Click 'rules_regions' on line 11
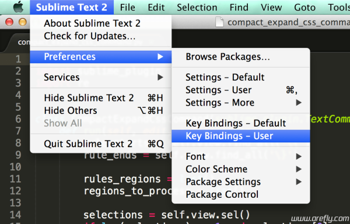Viewport: 350px width, 224px height. point(122,180)
